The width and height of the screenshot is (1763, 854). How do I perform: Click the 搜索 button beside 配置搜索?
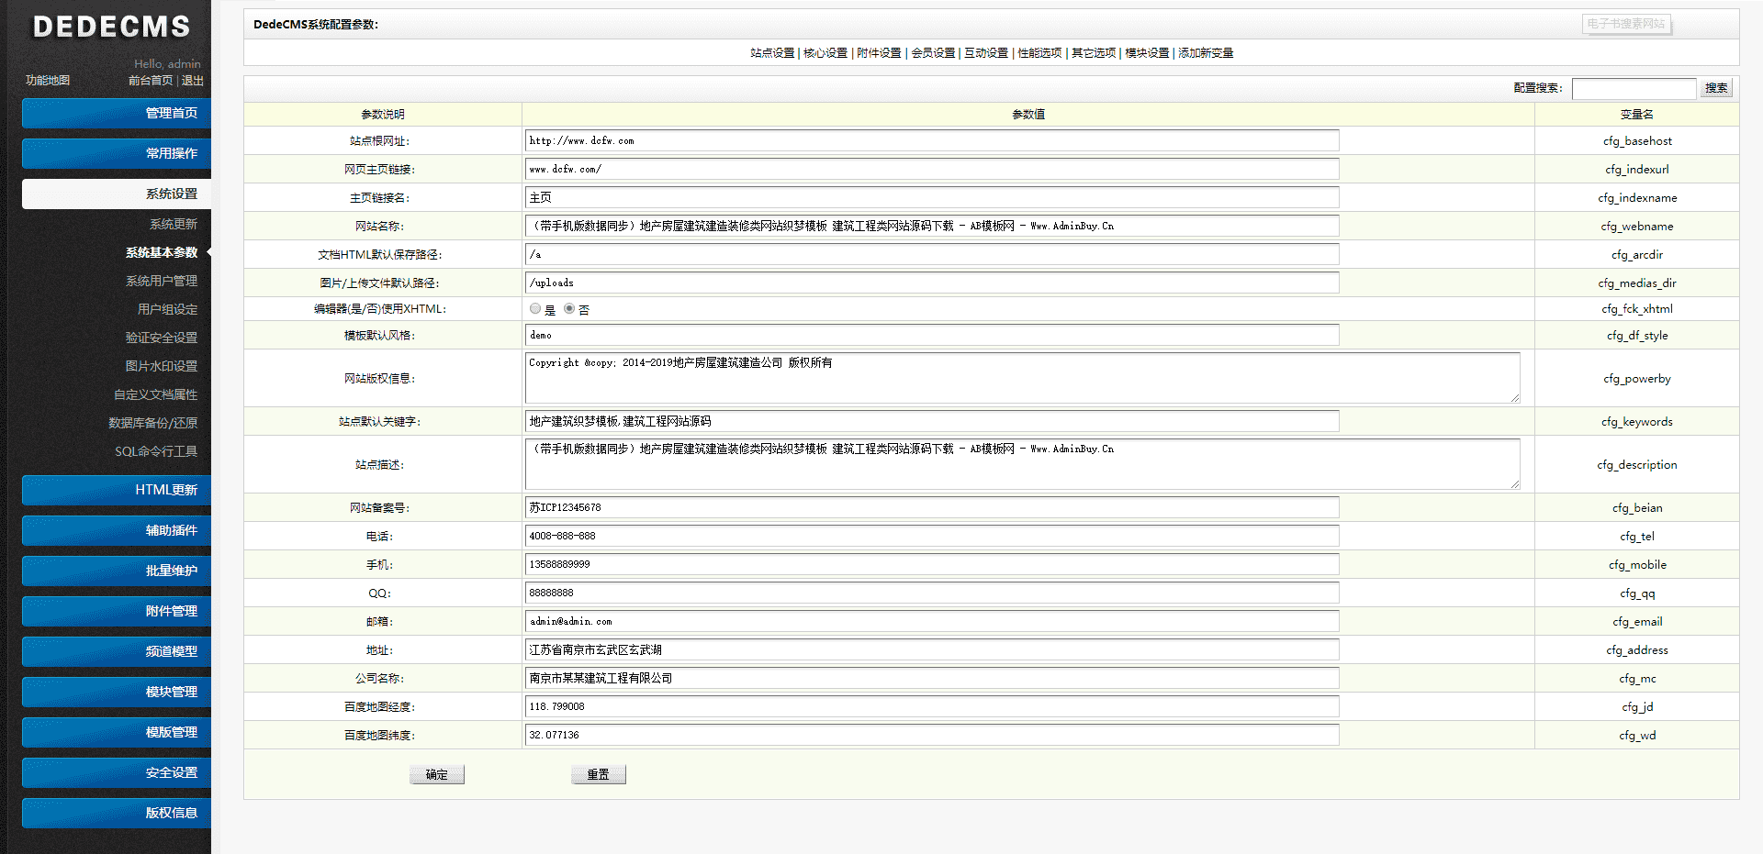pos(1715,87)
